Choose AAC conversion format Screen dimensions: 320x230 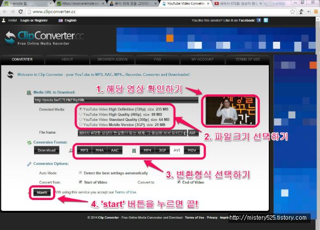(115, 150)
